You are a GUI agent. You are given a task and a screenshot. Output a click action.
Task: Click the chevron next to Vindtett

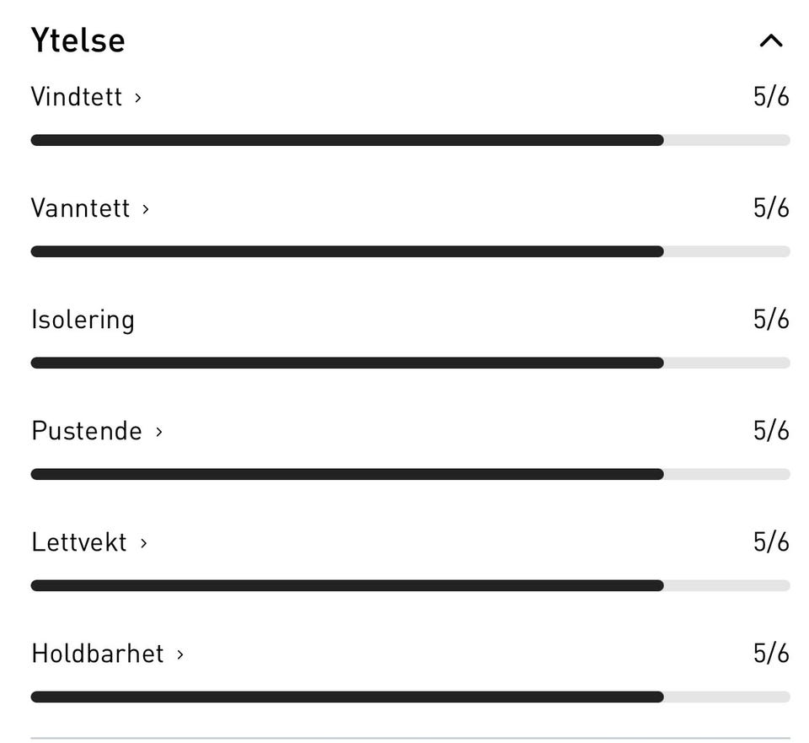137,98
